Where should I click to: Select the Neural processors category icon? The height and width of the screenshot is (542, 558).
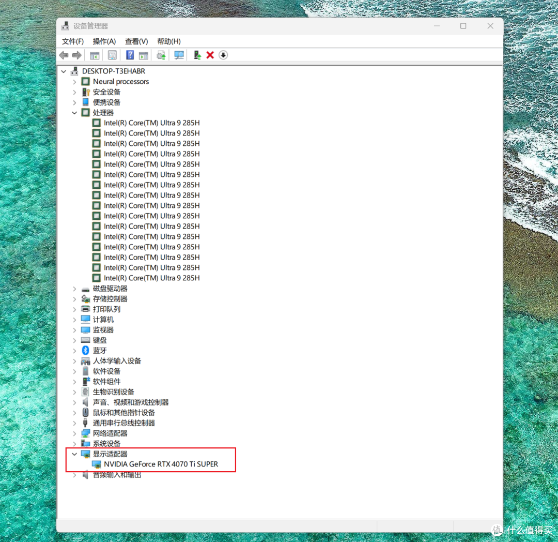pos(85,82)
